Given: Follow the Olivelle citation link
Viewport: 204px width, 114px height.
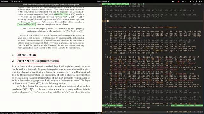Looking at the screenshot, I should coord(59,14).
